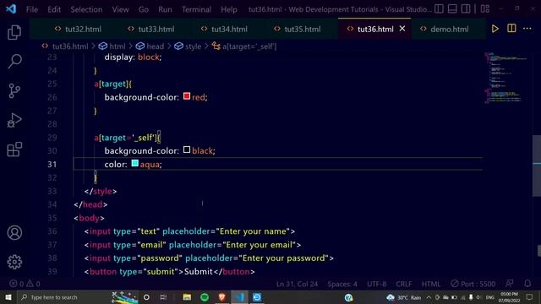
Task: Toggle secondary side bar layout icon
Action: point(466,8)
